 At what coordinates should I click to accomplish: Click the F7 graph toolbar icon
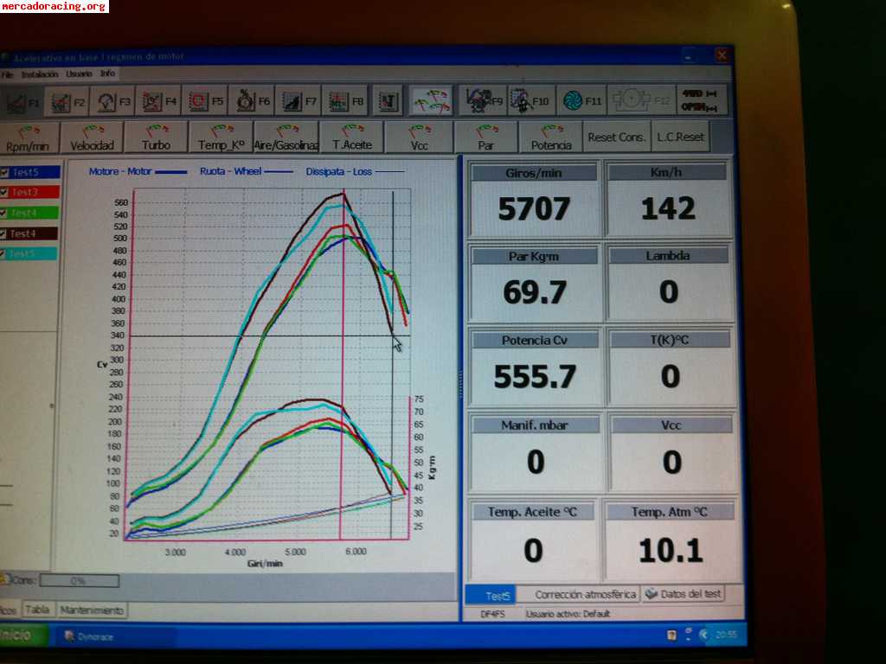pos(299,101)
